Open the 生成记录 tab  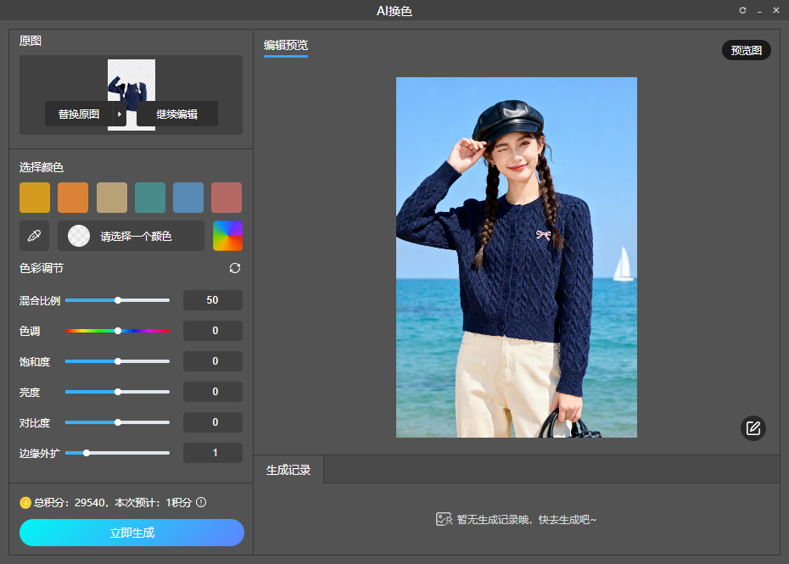pos(288,470)
